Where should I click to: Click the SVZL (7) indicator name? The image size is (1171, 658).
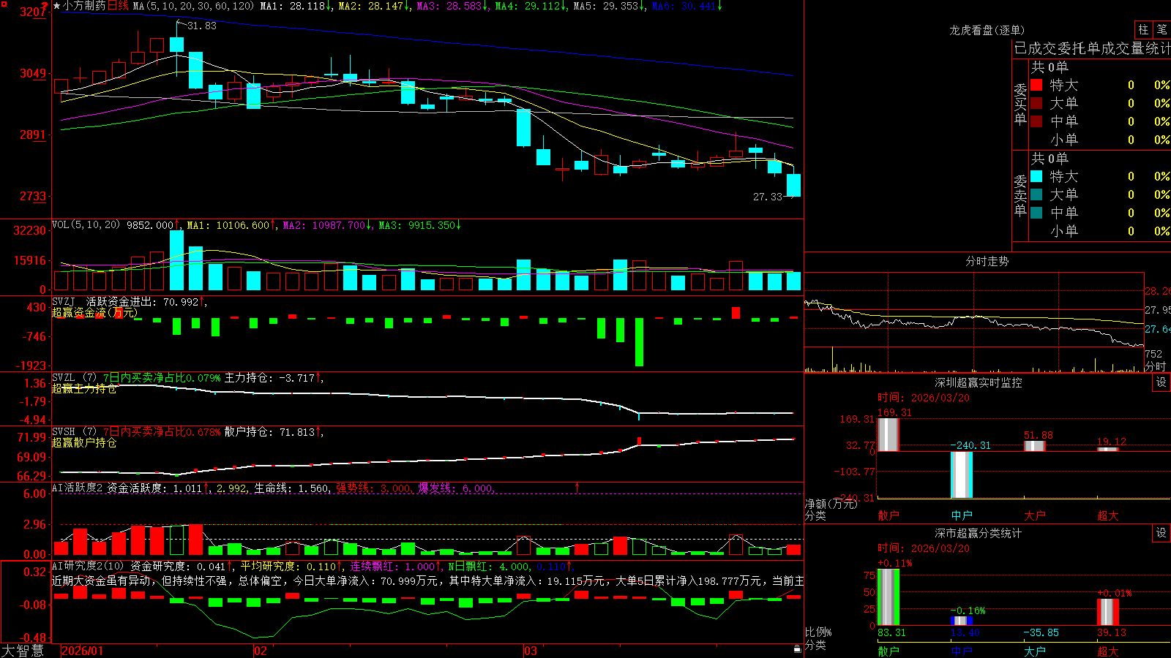coord(75,378)
